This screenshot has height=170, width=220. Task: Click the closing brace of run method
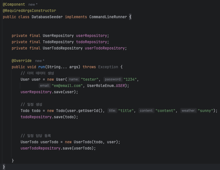13,161
